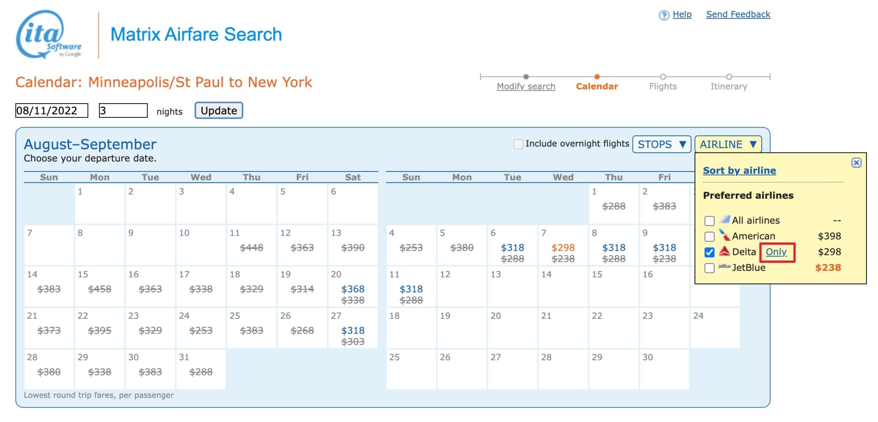The image size is (878, 422).
Task: Click the Help question mark icon
Action: pos(664,15)
